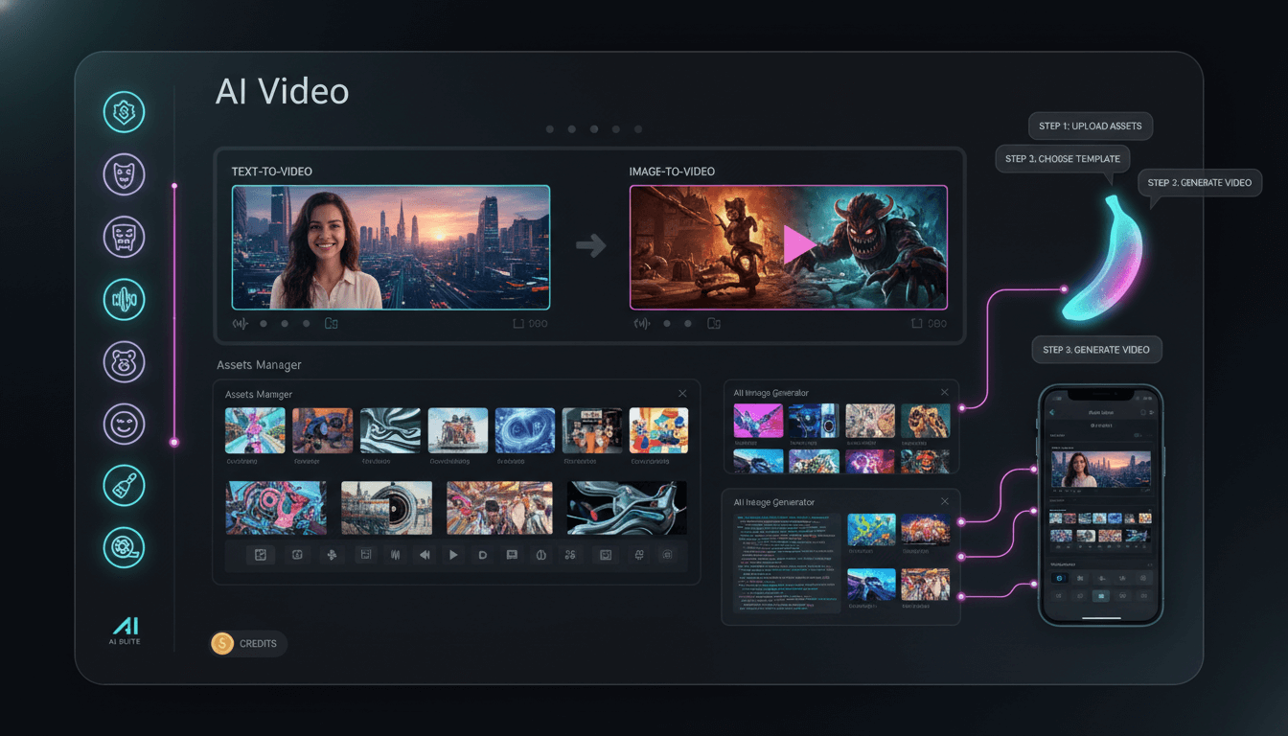Select the bear face sidebar icon
Image resolution: width=1288 pixels, height=736 pixels.
pos(124,361)
